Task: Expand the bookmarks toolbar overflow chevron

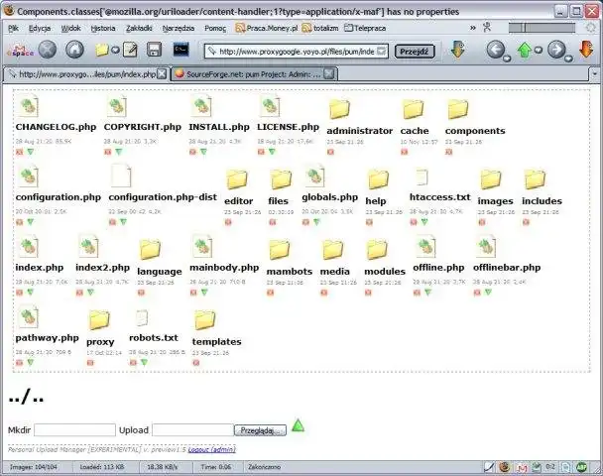Action: (473, 28)
